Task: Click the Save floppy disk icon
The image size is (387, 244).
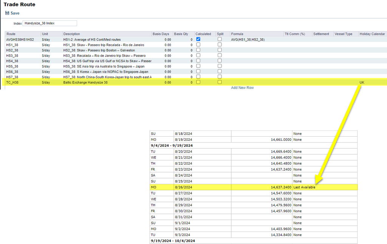Action: tap(7, 13)
